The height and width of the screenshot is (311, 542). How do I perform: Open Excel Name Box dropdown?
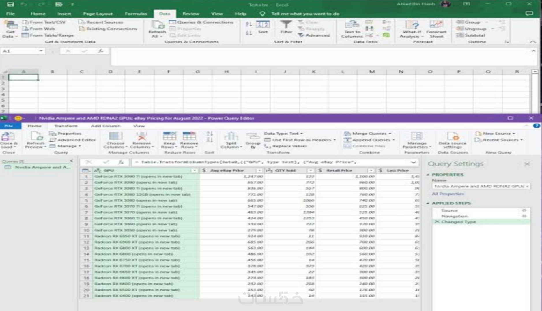click(41, 51)
